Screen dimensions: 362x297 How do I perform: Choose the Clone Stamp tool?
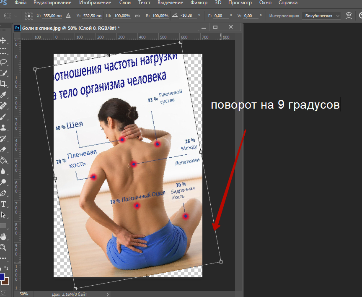click(3, 128)
